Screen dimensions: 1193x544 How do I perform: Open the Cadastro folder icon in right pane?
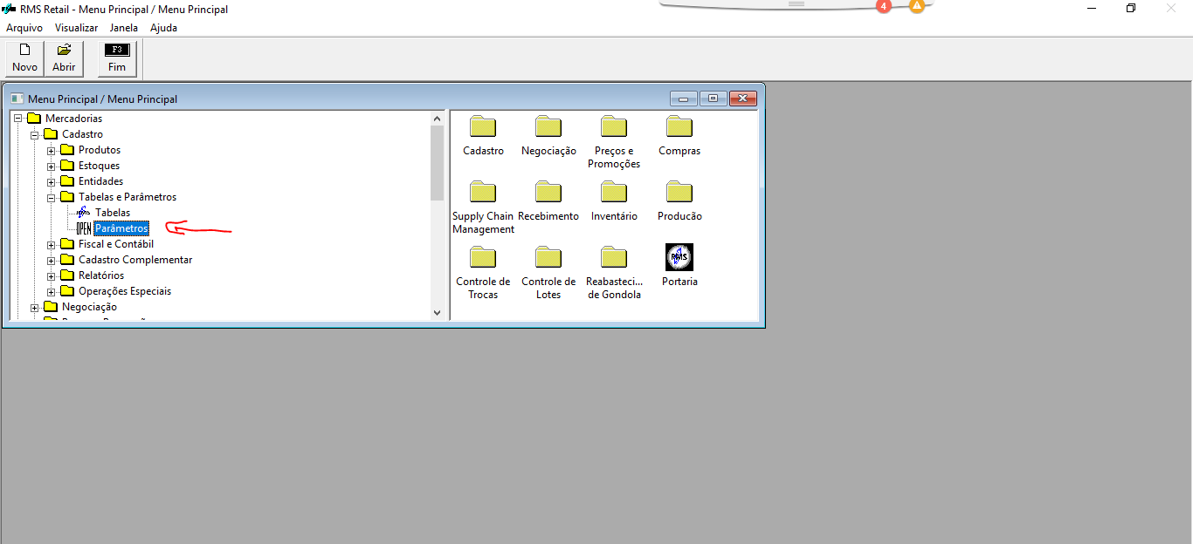pyautogui.click(x=483, y=127)
